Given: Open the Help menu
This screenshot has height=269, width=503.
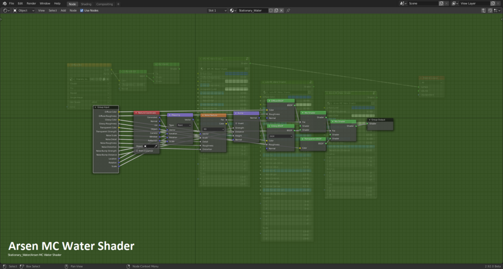Looking at the screenshot, I should click(x=57, y=3).
